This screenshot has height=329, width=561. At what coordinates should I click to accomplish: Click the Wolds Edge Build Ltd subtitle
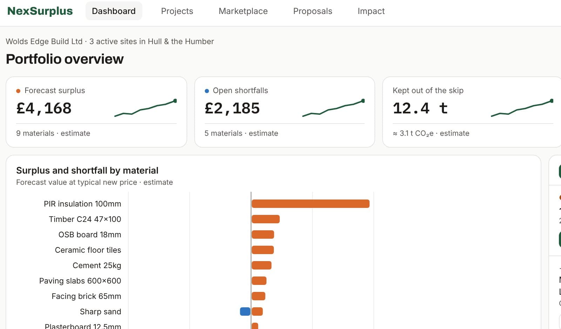pyautogui.click(x=110, y=41)
